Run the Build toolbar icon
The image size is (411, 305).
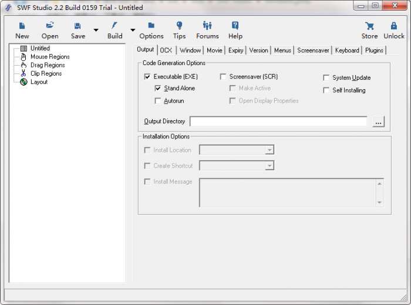pyautogui.click(x=114, y=26)
